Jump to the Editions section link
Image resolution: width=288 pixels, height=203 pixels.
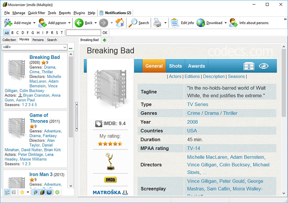click(192, 77)
